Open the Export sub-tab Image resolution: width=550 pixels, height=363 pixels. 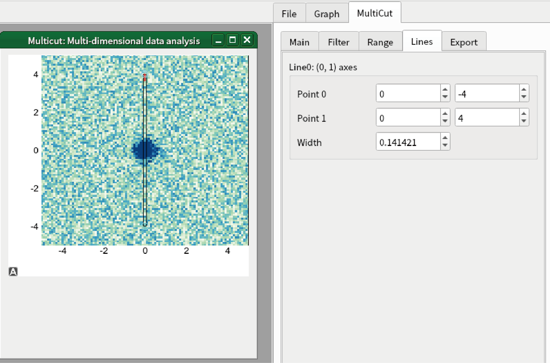coord(464,42)
